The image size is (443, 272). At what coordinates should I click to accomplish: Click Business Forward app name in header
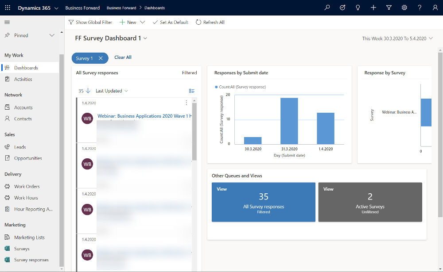[82, 8]
